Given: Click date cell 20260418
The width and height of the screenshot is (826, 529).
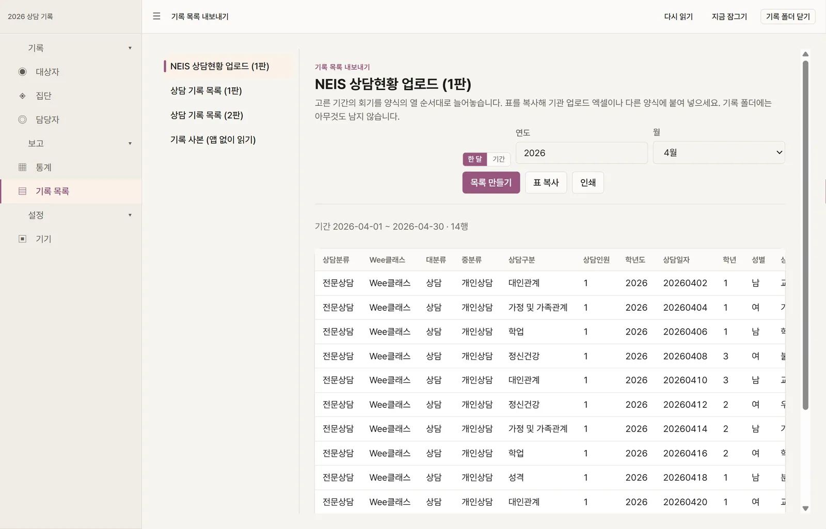Looking at the screenshot, I should (685, 477).
